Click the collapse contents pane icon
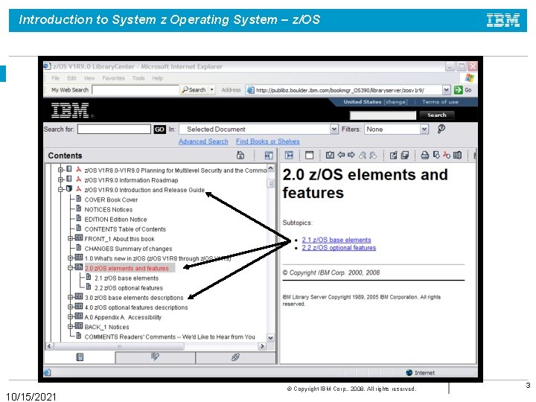The height and width of the screenshot is (402, 536). pyautogui.click(x=269, y=156)
